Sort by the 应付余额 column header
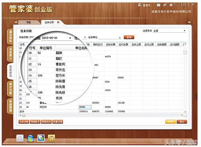Screen dimensions: 201x147 123,44
